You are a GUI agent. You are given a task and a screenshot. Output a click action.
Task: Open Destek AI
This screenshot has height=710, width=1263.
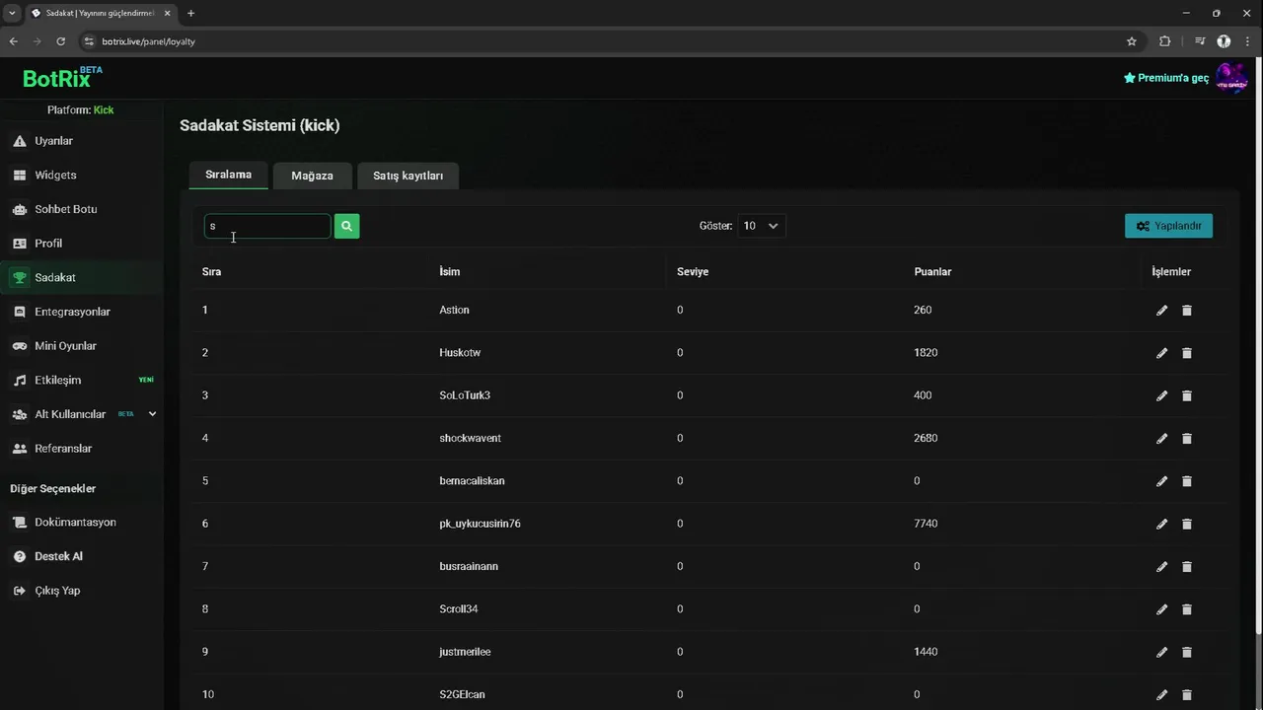click(82, 556)
